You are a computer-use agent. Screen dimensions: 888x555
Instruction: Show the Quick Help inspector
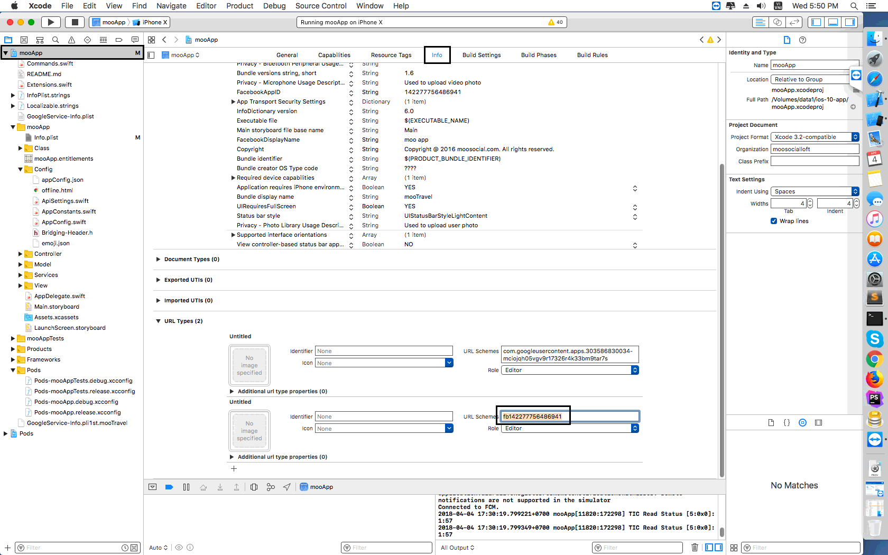(803, 40)
